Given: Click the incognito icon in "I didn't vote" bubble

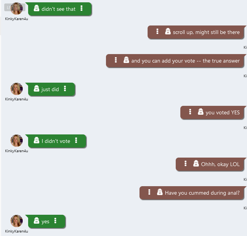Looking at the screenshot, I should [x=37, y=141].
